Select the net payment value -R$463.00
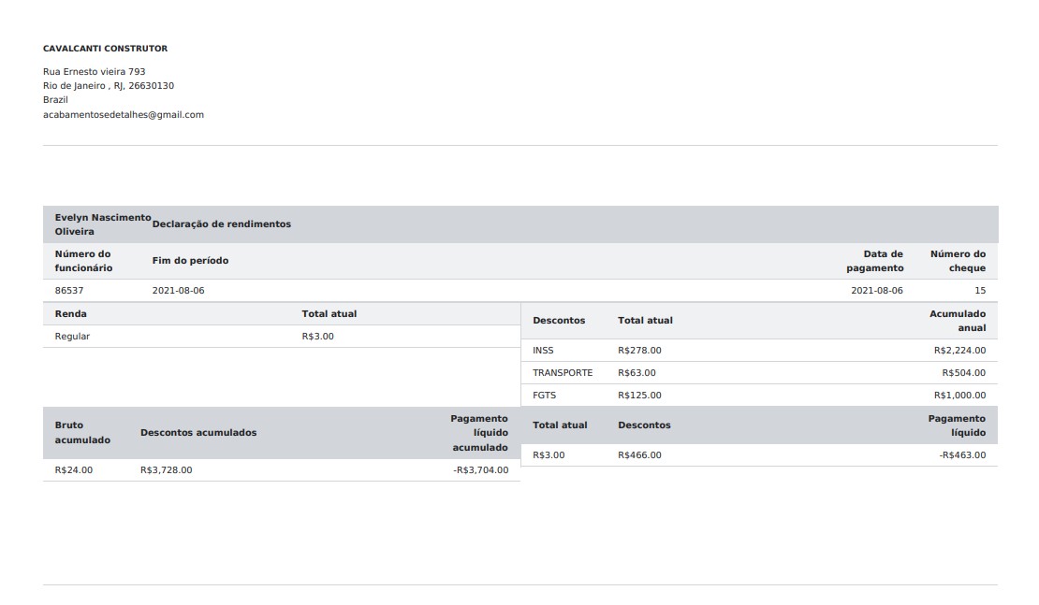Viewport: 1039px width, 605px height. click(962, 455)
